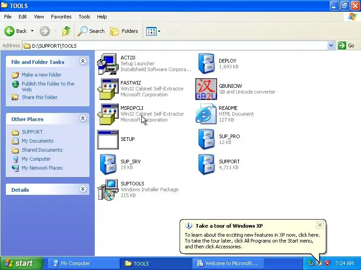Expand the Details panel
Viewport: 361px width, 270px height.
click(x=83, y=189)
